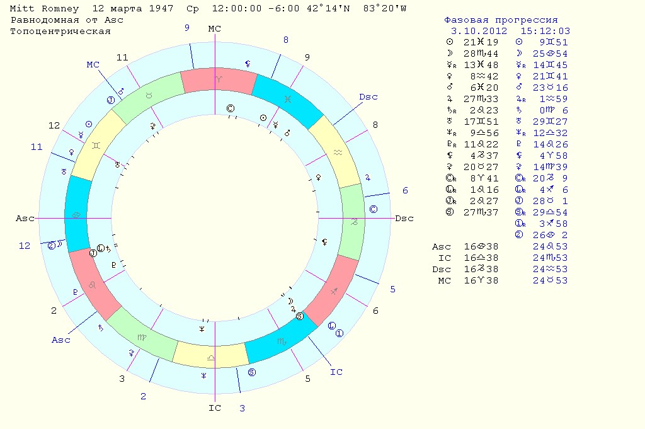Select the blue "Dsc" label on the wheel
645x429 pixels.
368,96
